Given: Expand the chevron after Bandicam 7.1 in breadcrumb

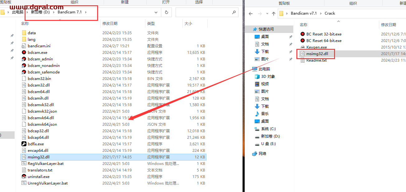Looking at the screenshot, I should pos(86,12).
